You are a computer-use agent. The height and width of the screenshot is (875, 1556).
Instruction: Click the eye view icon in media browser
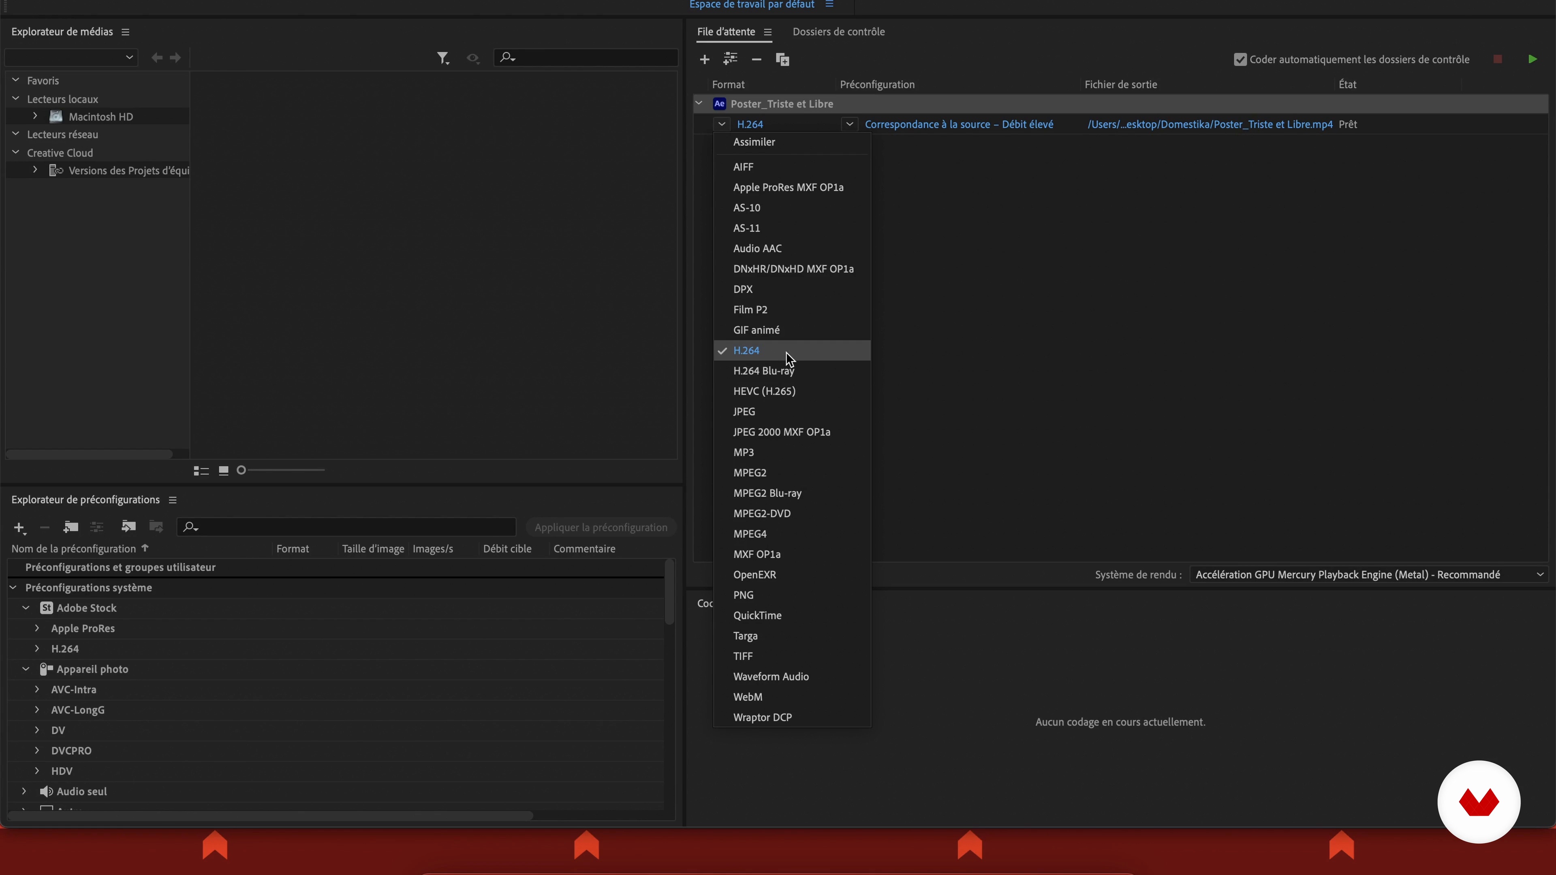(x=473, y=59)
